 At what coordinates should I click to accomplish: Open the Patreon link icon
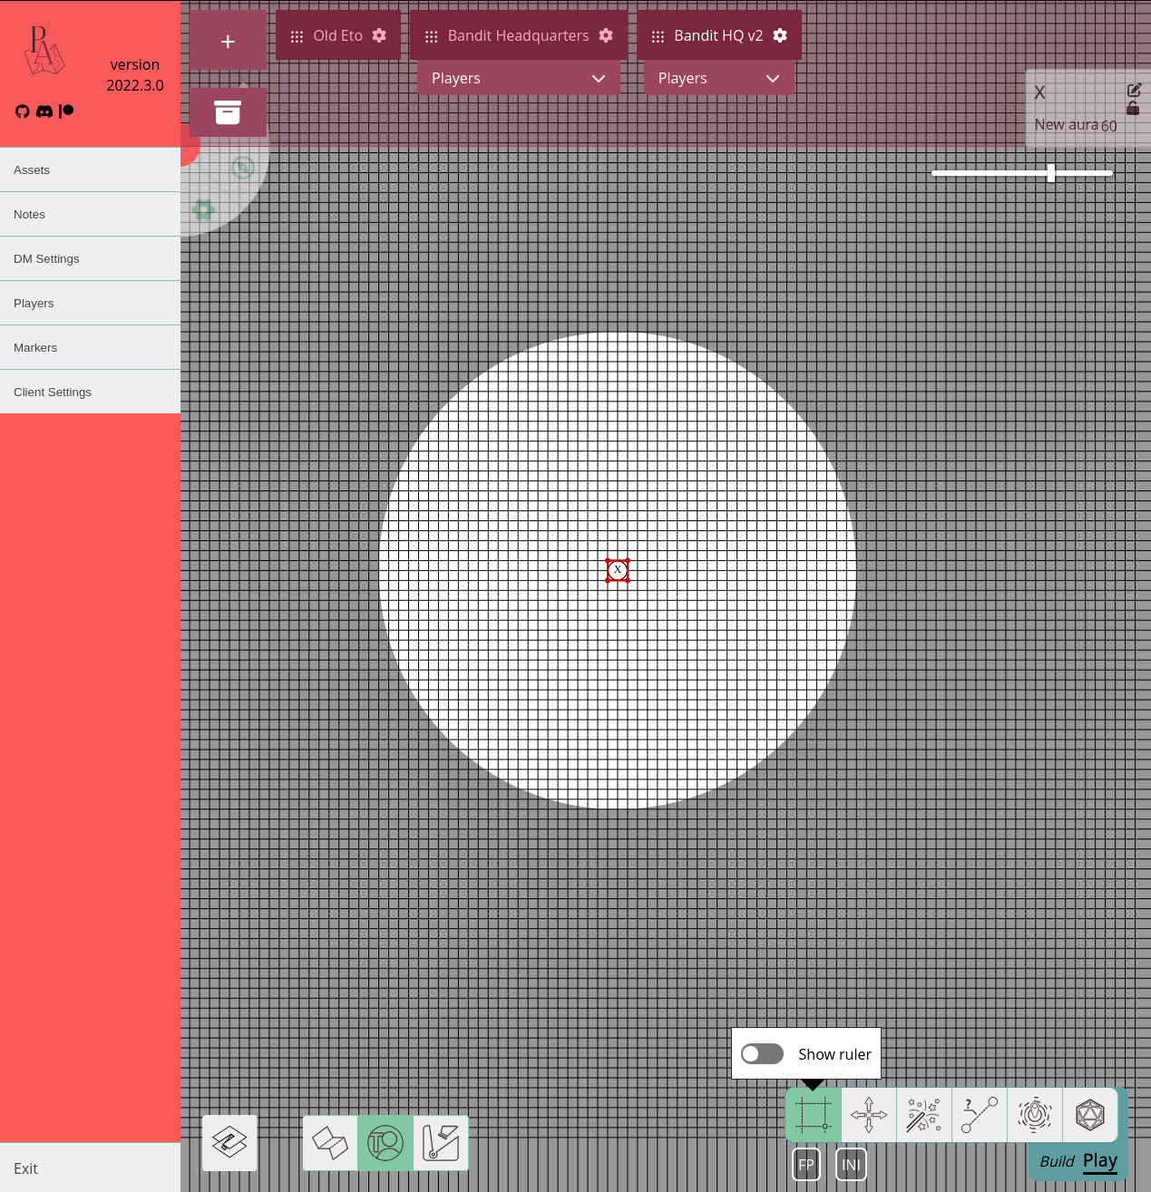click(x=66, y=111)
